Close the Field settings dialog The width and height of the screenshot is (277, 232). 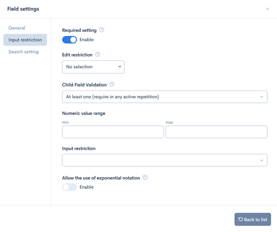point(267,9)
